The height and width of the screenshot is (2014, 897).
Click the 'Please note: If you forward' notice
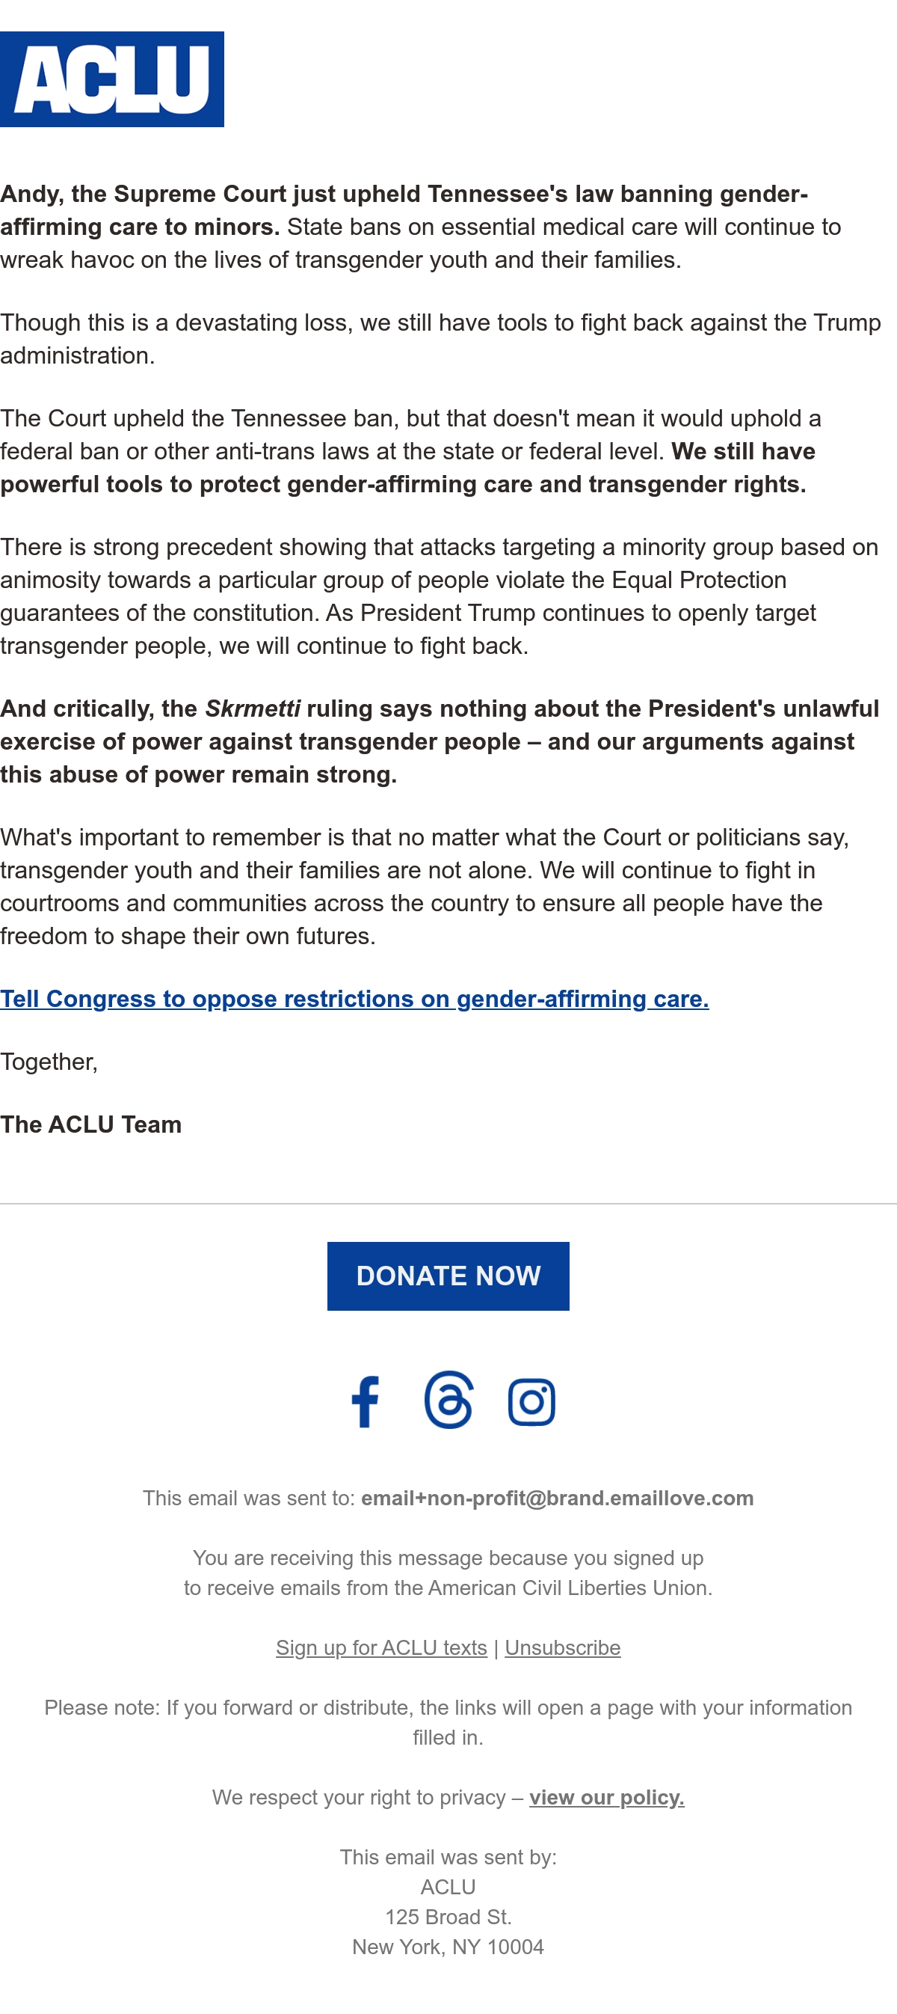pyautogui.click(x=449, y=1722)
